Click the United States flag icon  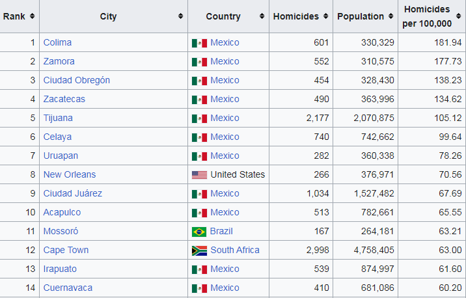point(199,175)
